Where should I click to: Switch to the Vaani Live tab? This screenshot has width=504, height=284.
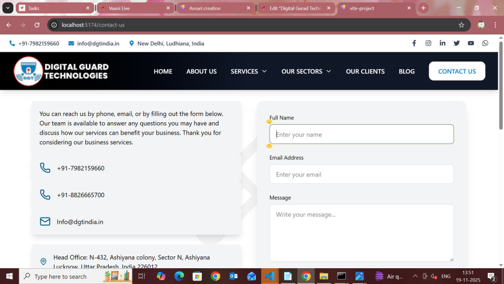(130, 8)
